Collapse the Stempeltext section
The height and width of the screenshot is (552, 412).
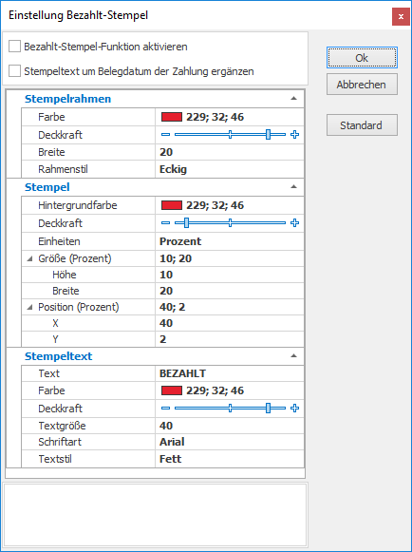pos(293,356)
